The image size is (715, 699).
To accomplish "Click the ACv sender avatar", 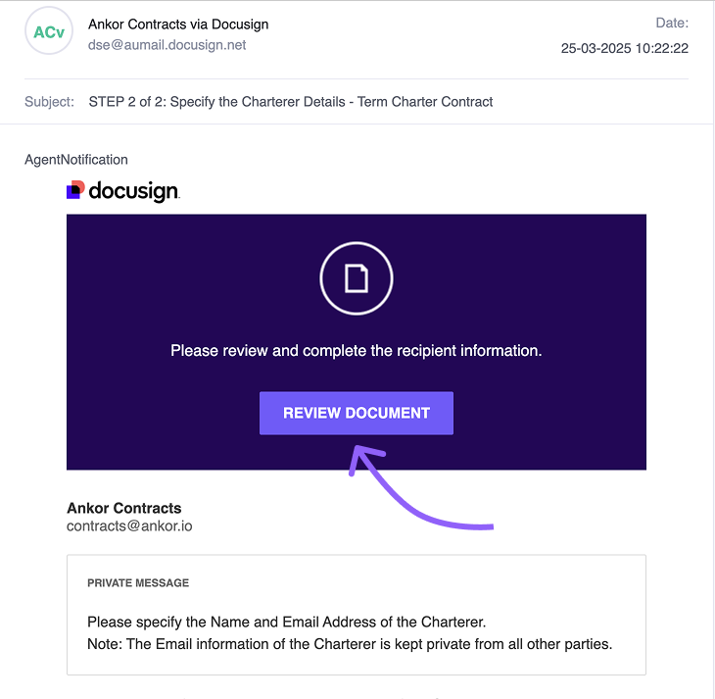I will tap(49, 31).
